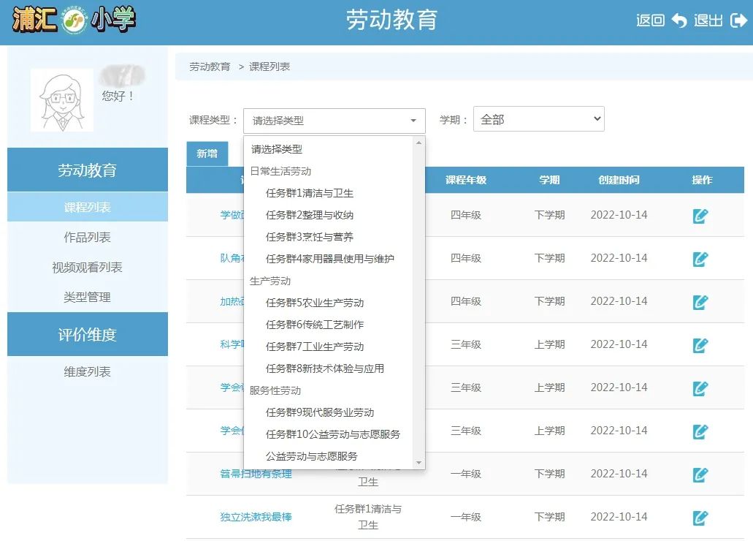The height and width of the screenshot is (541, 753).
Task: Open 作品列表 in the sidebar
Action: click(x=87, y=238)
